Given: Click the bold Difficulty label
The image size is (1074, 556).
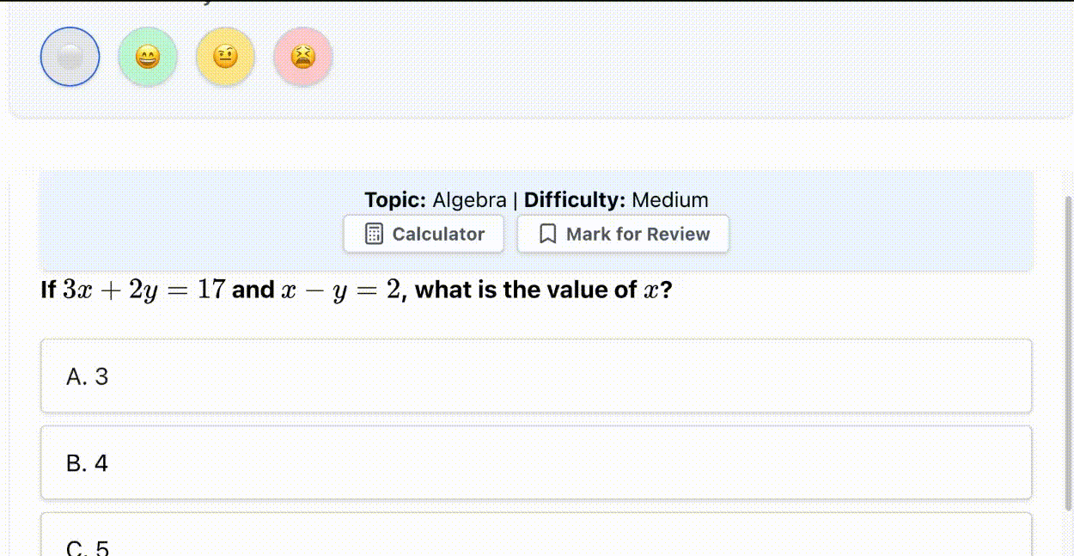Looking at the screenshot, I should (575, 200).
